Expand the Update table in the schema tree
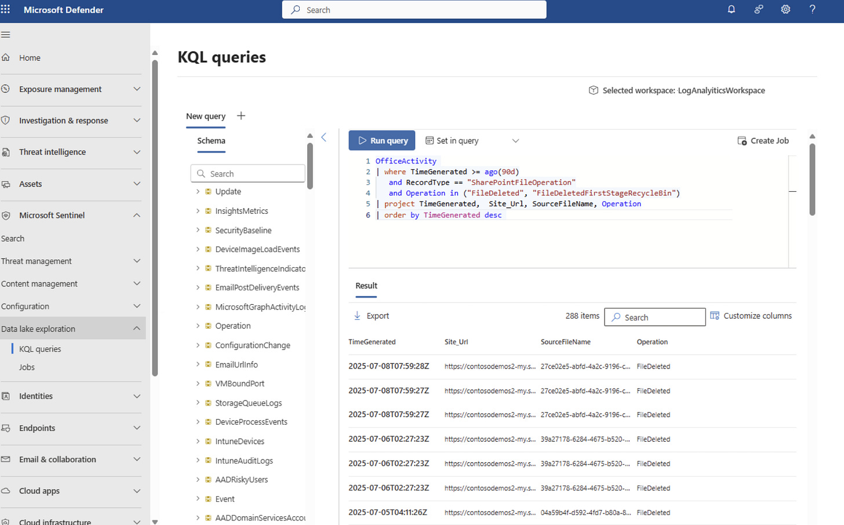Screen dimensions: 844x525 point(198,191)
